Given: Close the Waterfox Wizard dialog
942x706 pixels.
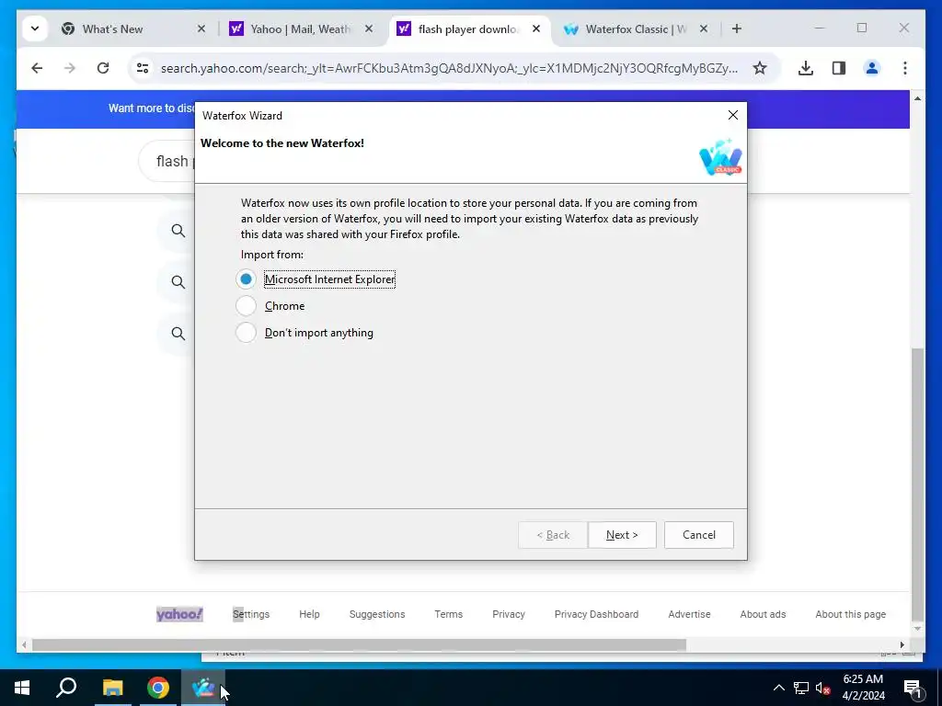Looking at the screenshot, I should pos(733,115).
